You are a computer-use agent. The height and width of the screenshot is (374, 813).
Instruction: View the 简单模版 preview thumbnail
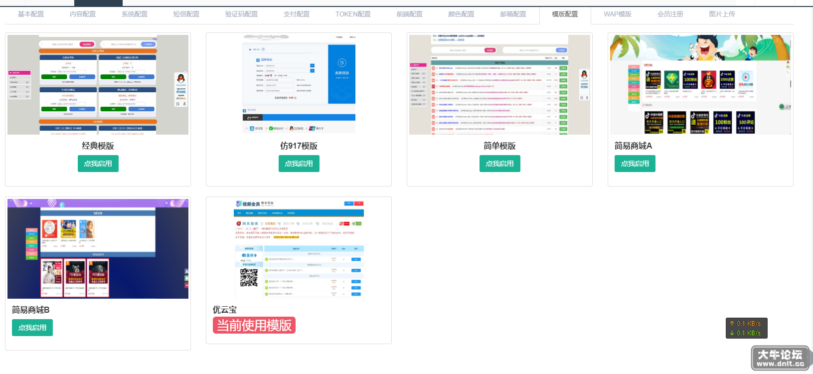coord(500,85)
